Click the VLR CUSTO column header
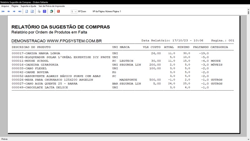This screenshot has width=250, height=141. coord(152,47)
